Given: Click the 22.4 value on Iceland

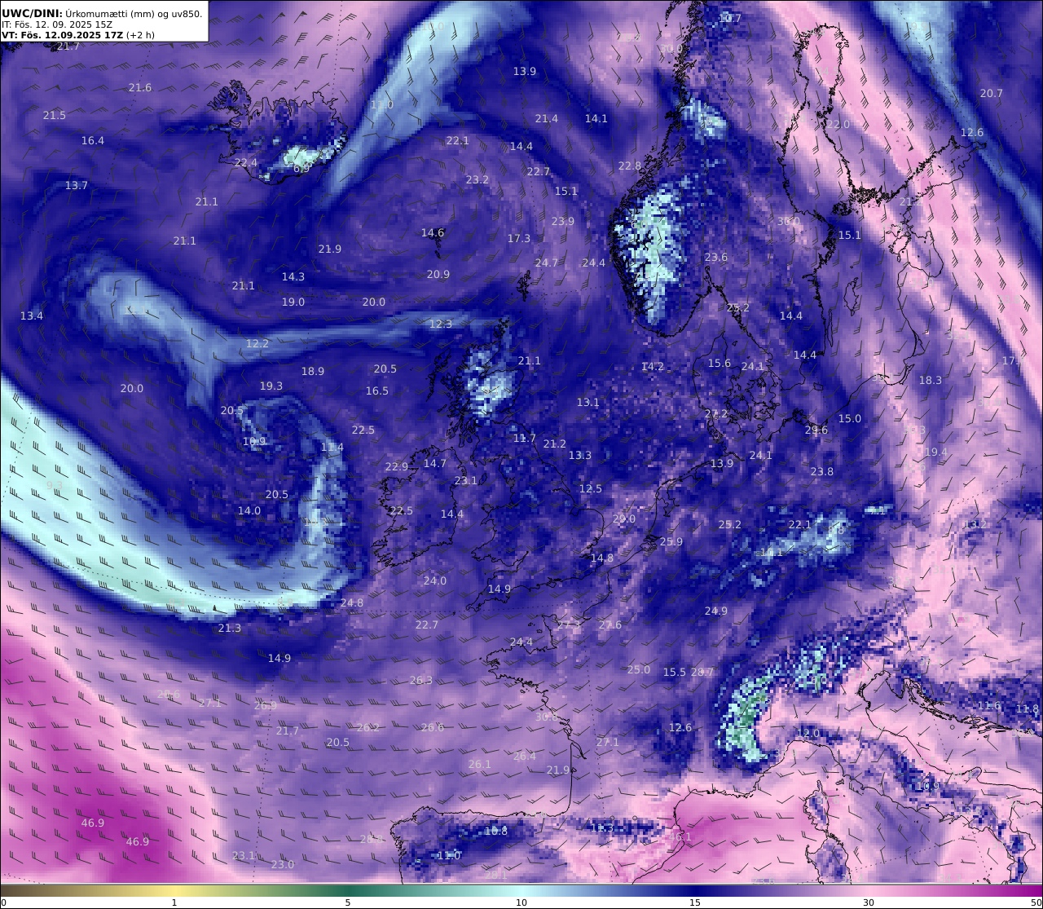Looking at the screenshot, I should click(246, 163).
